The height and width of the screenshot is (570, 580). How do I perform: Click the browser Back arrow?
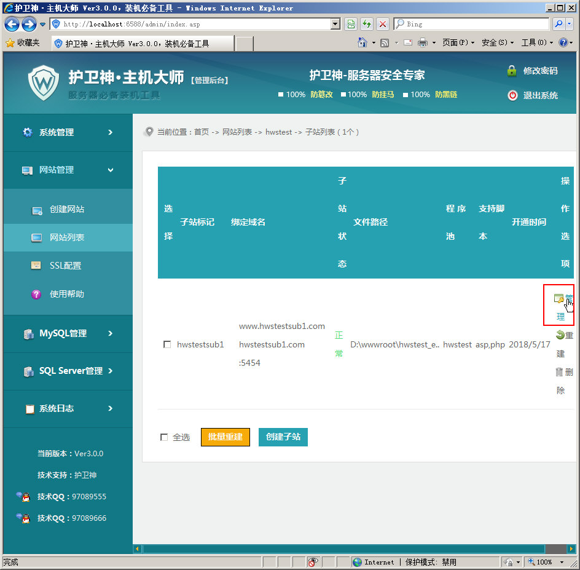pyautogui.click(x=12, y=24)
